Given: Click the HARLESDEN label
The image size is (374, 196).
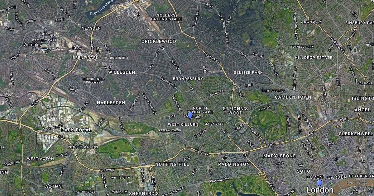Looking at the screenshot, I should [111, 103].
